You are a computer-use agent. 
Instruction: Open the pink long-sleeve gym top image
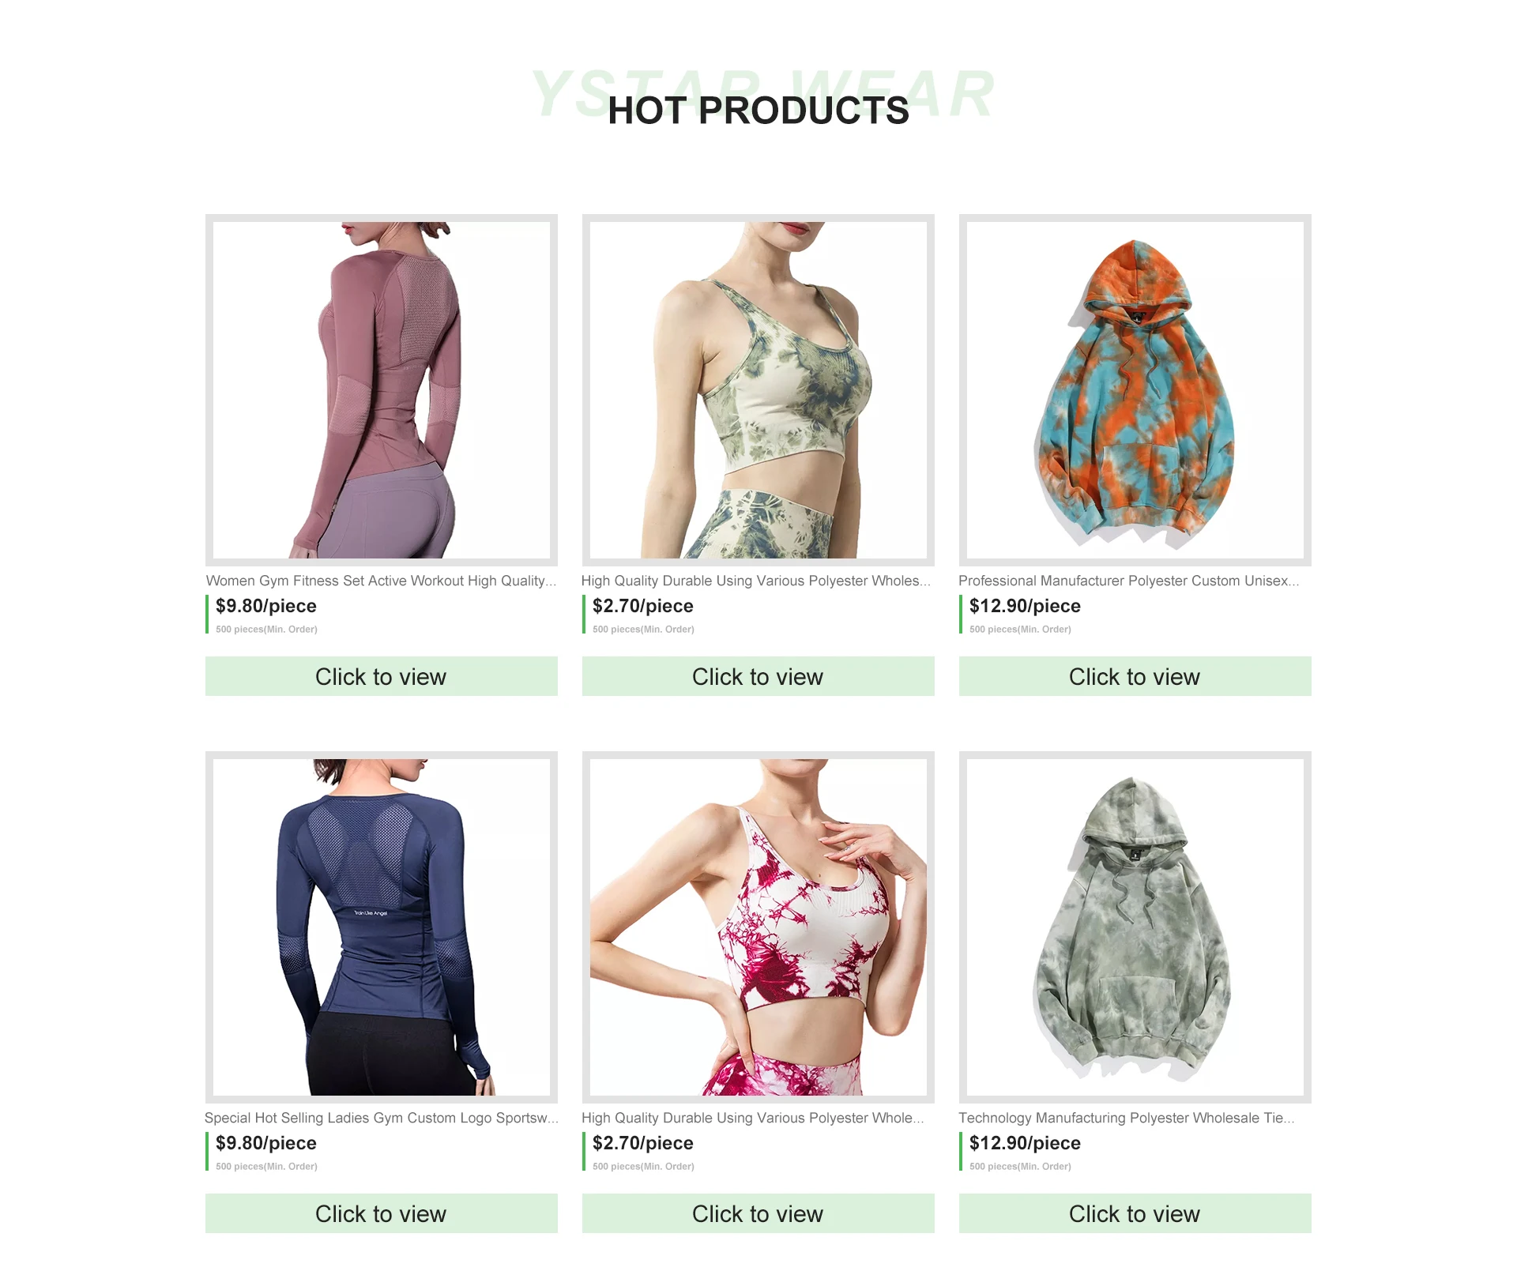[x=382, y=389]
